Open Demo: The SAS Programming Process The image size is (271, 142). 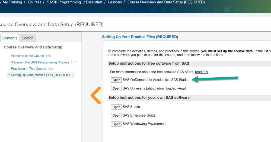42,62
